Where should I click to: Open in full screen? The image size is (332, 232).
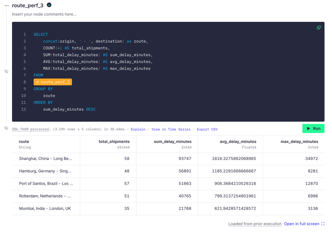click(302, 224)
